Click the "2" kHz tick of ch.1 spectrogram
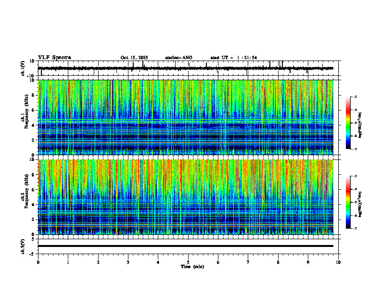 pyautogui.click(x=33, y=140)
